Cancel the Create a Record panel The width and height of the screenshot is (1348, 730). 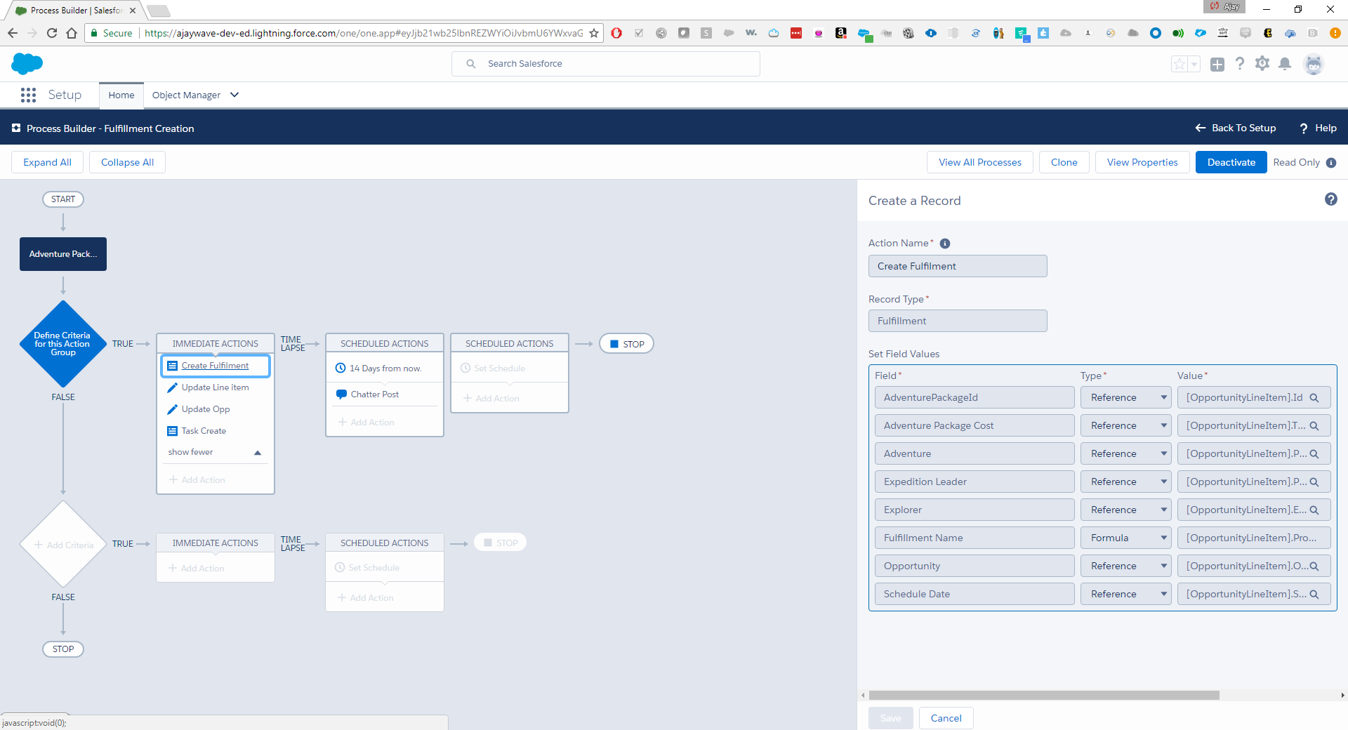(x=946, y=718)
